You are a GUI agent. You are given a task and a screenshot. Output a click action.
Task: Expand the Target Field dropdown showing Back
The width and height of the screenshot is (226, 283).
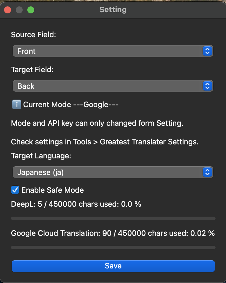[x=113, y=86]
